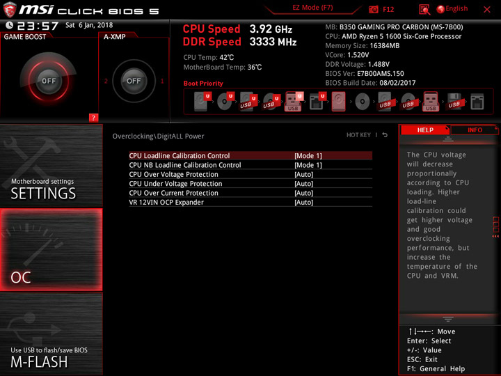The width and height of the screenshot is (501, 376).
Task: Click the F1: General Help hint
Action: [436, 368]
